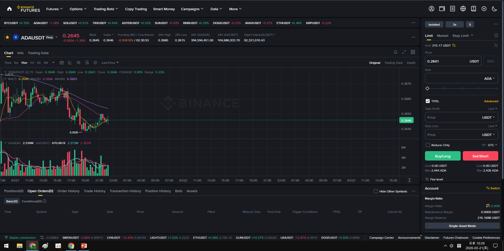This screenshot has height=251, width=504.
Task: Open the help guide book icon
Action: (x=473, y=9)
